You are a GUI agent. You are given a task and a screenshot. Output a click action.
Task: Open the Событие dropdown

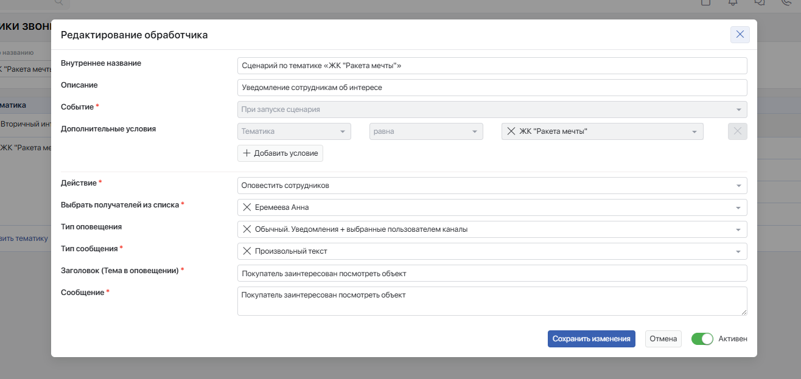pyautogui.click(x=492, y=110)
